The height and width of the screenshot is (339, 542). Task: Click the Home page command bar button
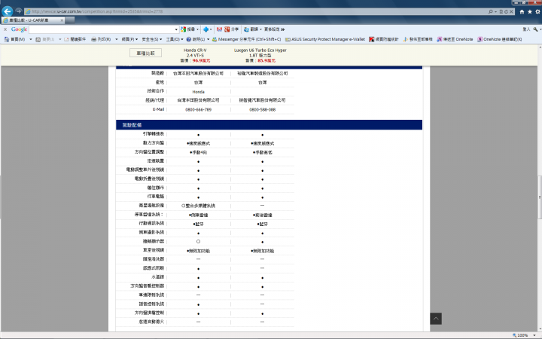14,39
